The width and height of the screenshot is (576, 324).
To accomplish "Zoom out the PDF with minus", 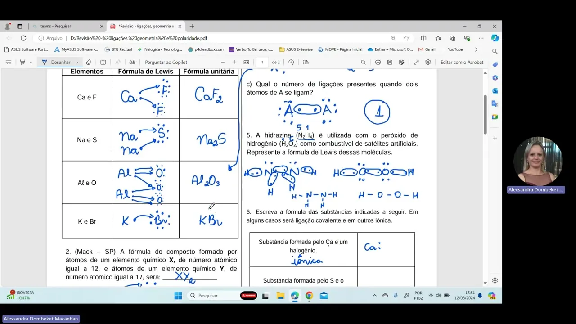I will [x=223, y=62].
